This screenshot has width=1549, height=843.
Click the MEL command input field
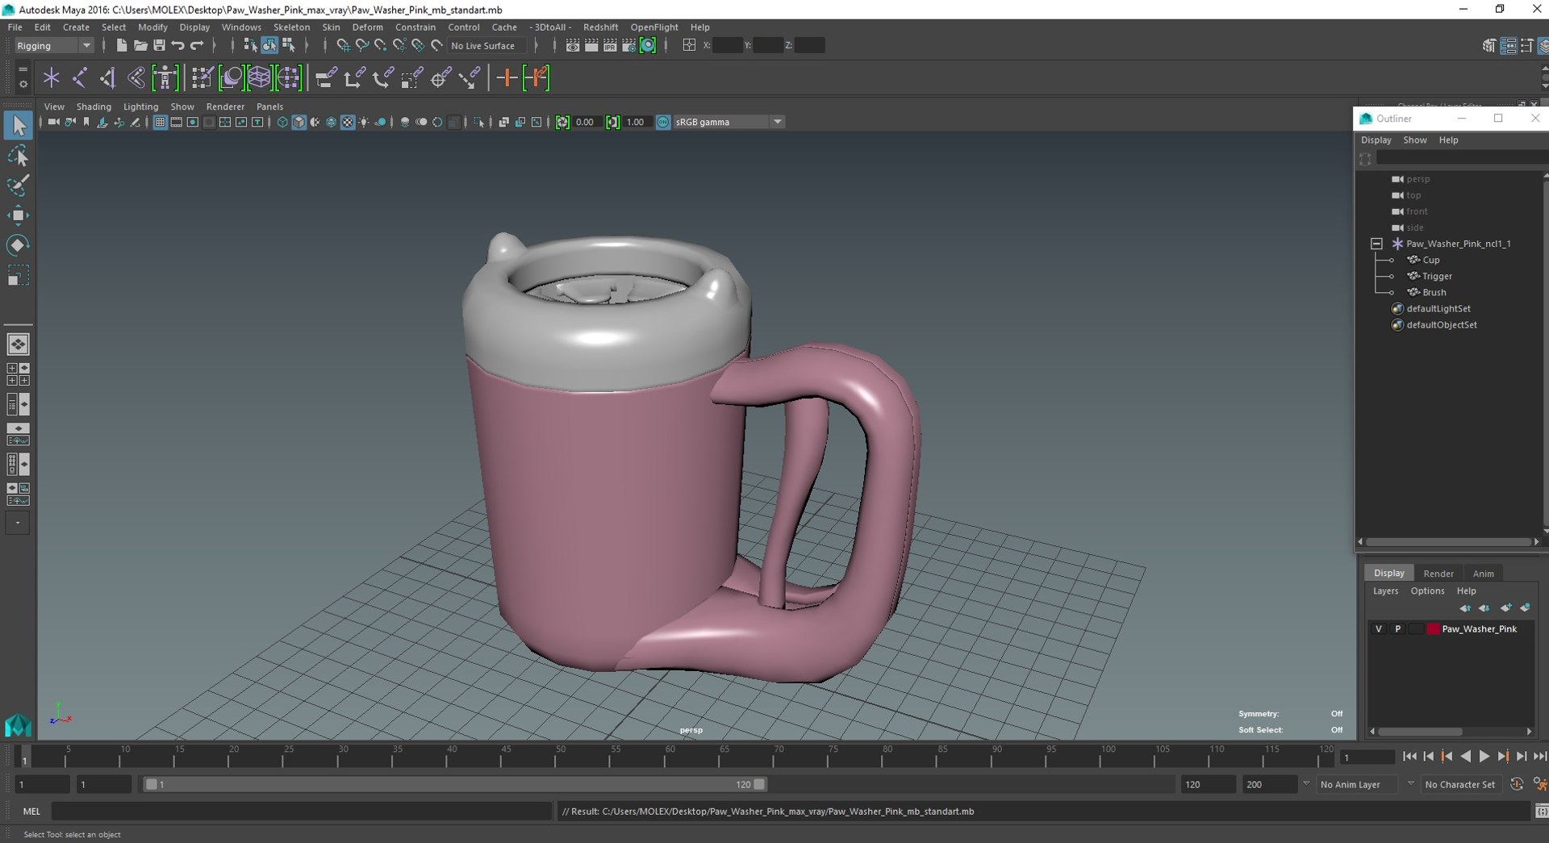pyautogui.click(x=302, y=812)
